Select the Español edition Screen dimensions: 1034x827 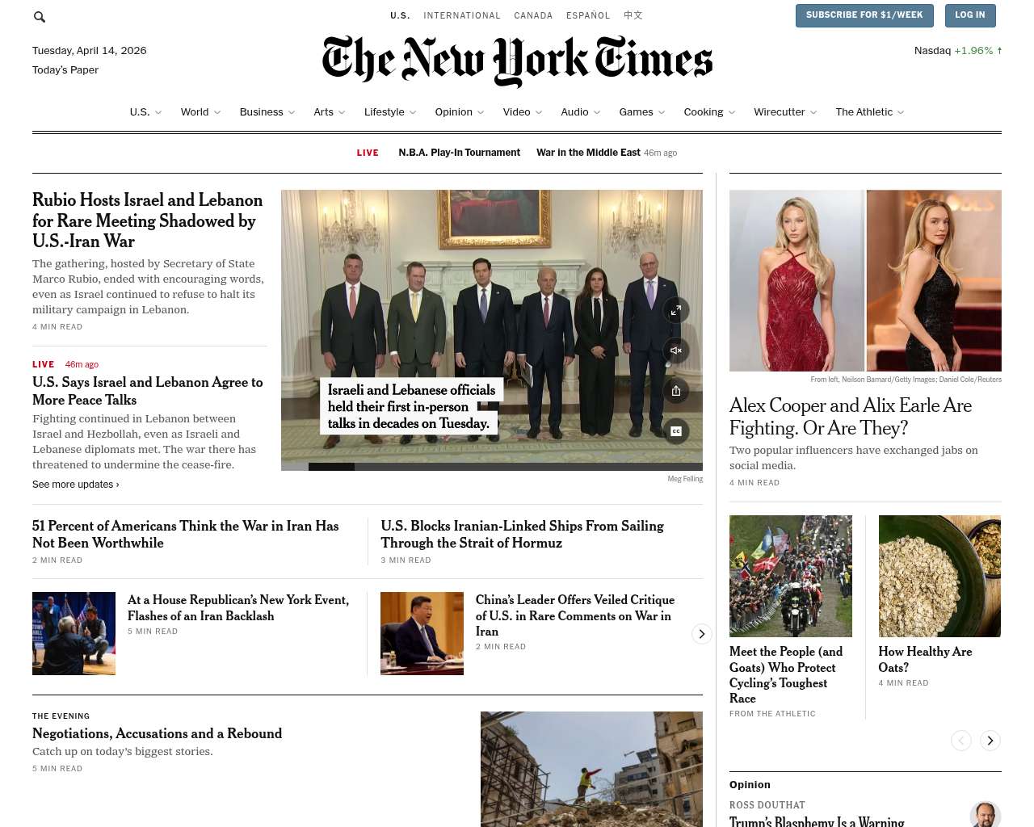coord(588,15)
